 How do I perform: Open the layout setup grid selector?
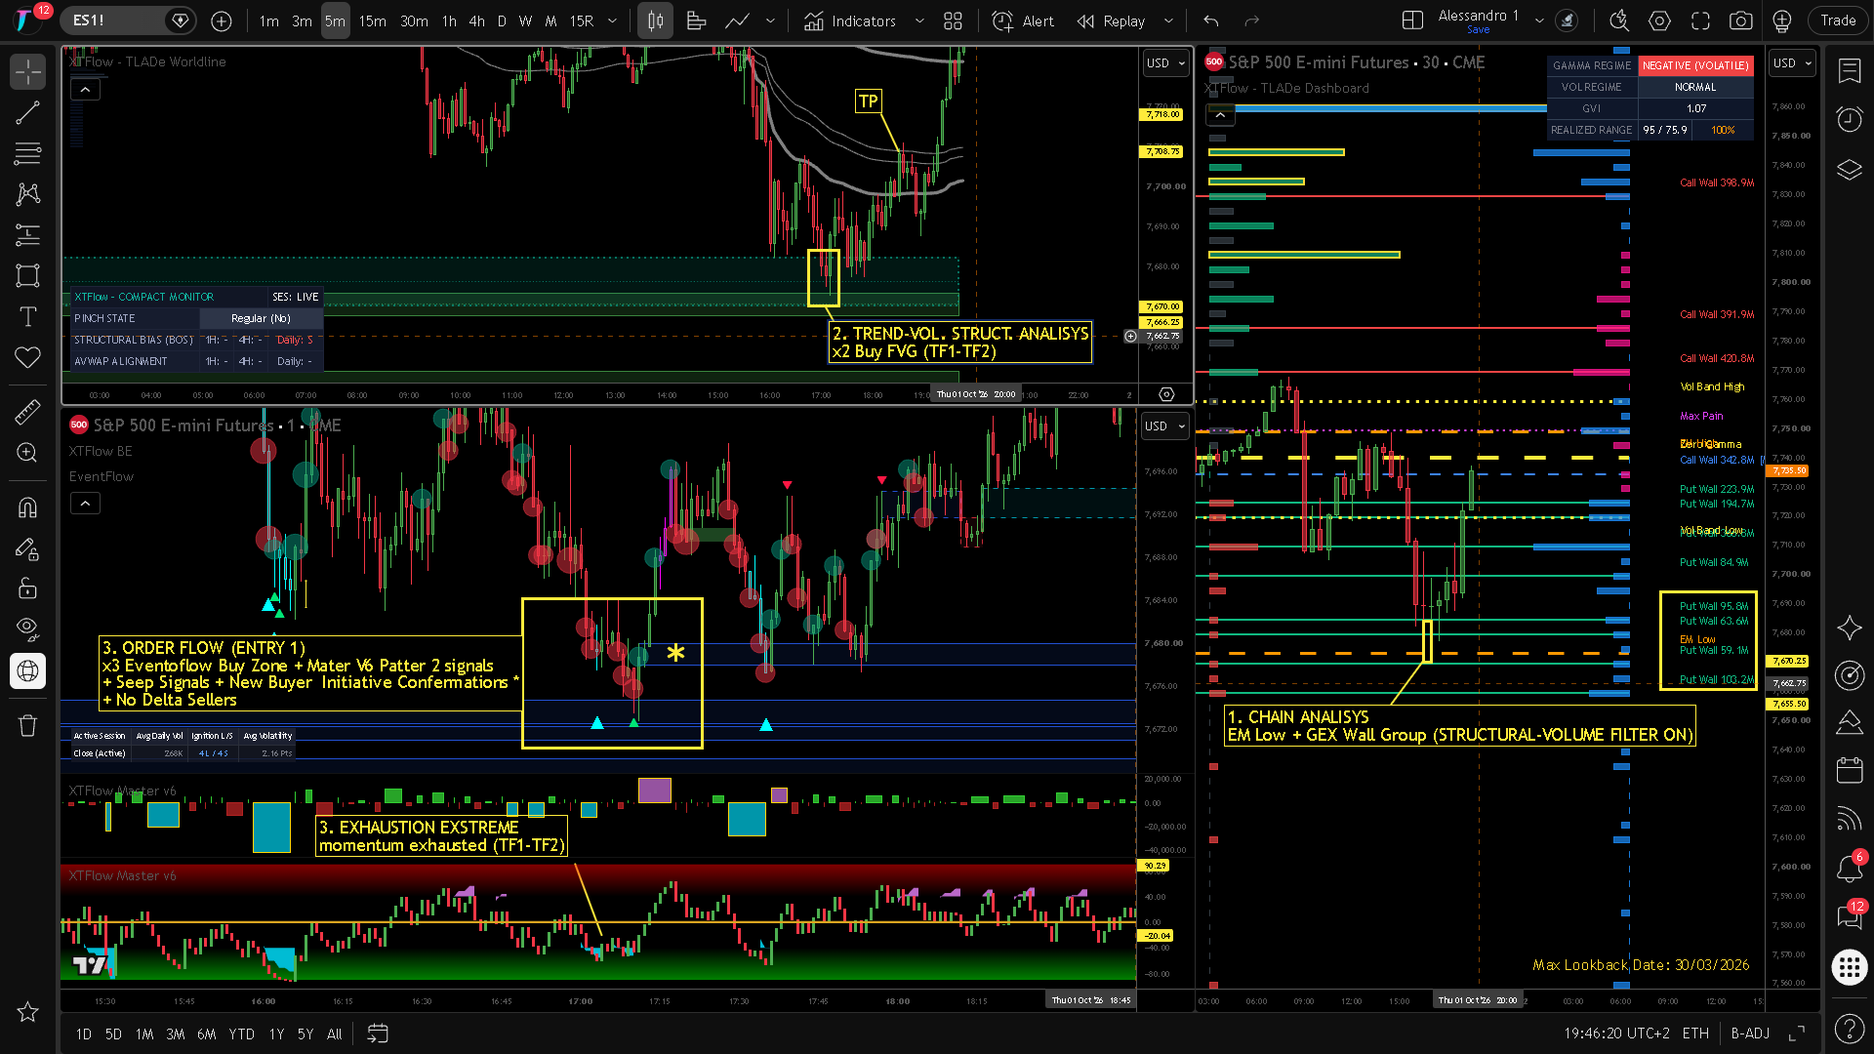pyautogui.click(x=1412, y=20)
